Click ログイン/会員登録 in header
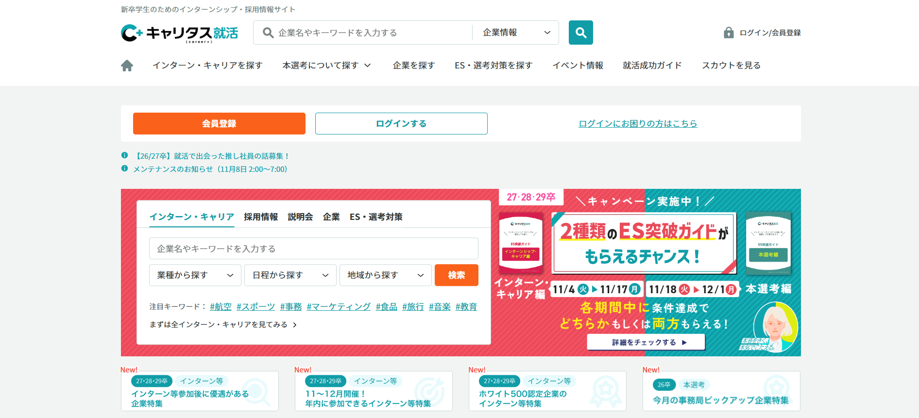The image size is (919, 418). pyautogui.click(x=770, y=33)
